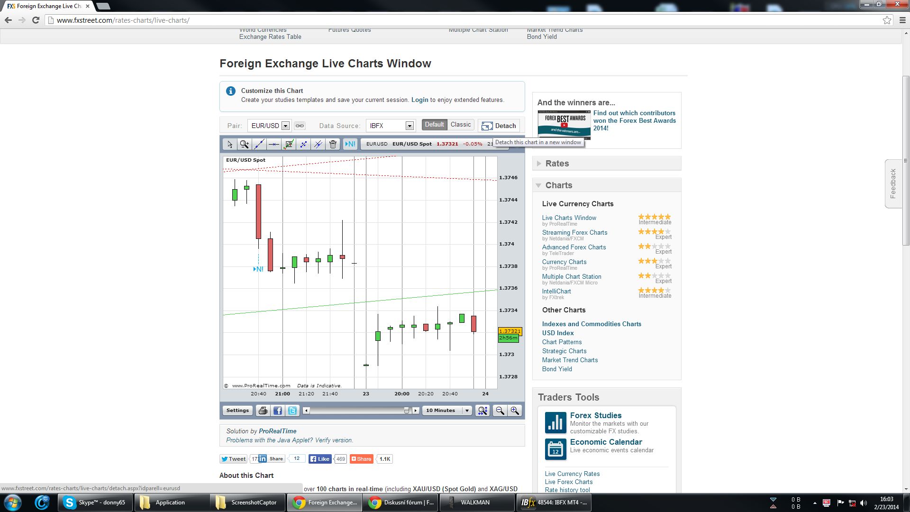Screen dimensions: 910x512
Task: Click Verify version Java applet link
Action: pyautogui.click(x=334, y=440)
